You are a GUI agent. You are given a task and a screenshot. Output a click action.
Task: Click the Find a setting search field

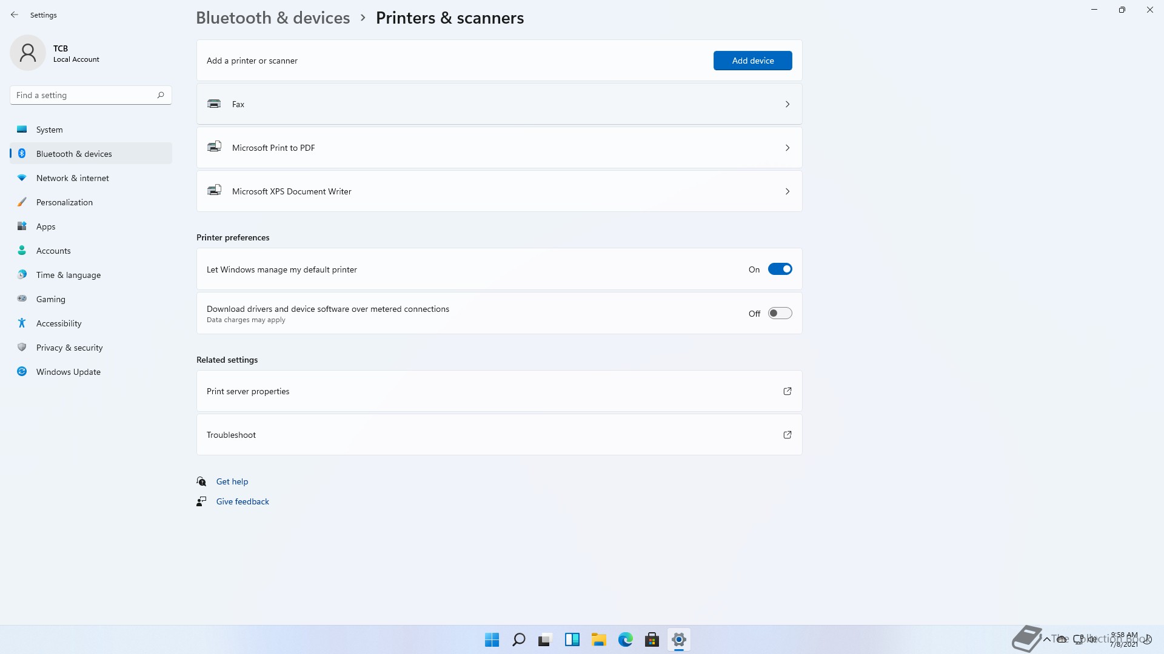pyautogui.click(x=91, y=95)
